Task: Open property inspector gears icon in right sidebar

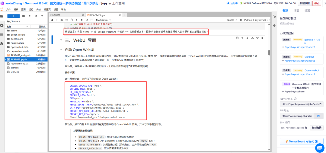Action: (x=274, y=16)
